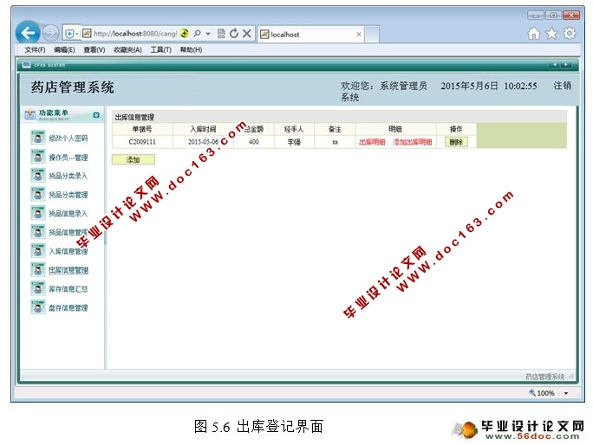Click the 功能菜单 header icon
Image resolution: width=593 pixels, height=445 pixels.
click(x=29, y=114)
